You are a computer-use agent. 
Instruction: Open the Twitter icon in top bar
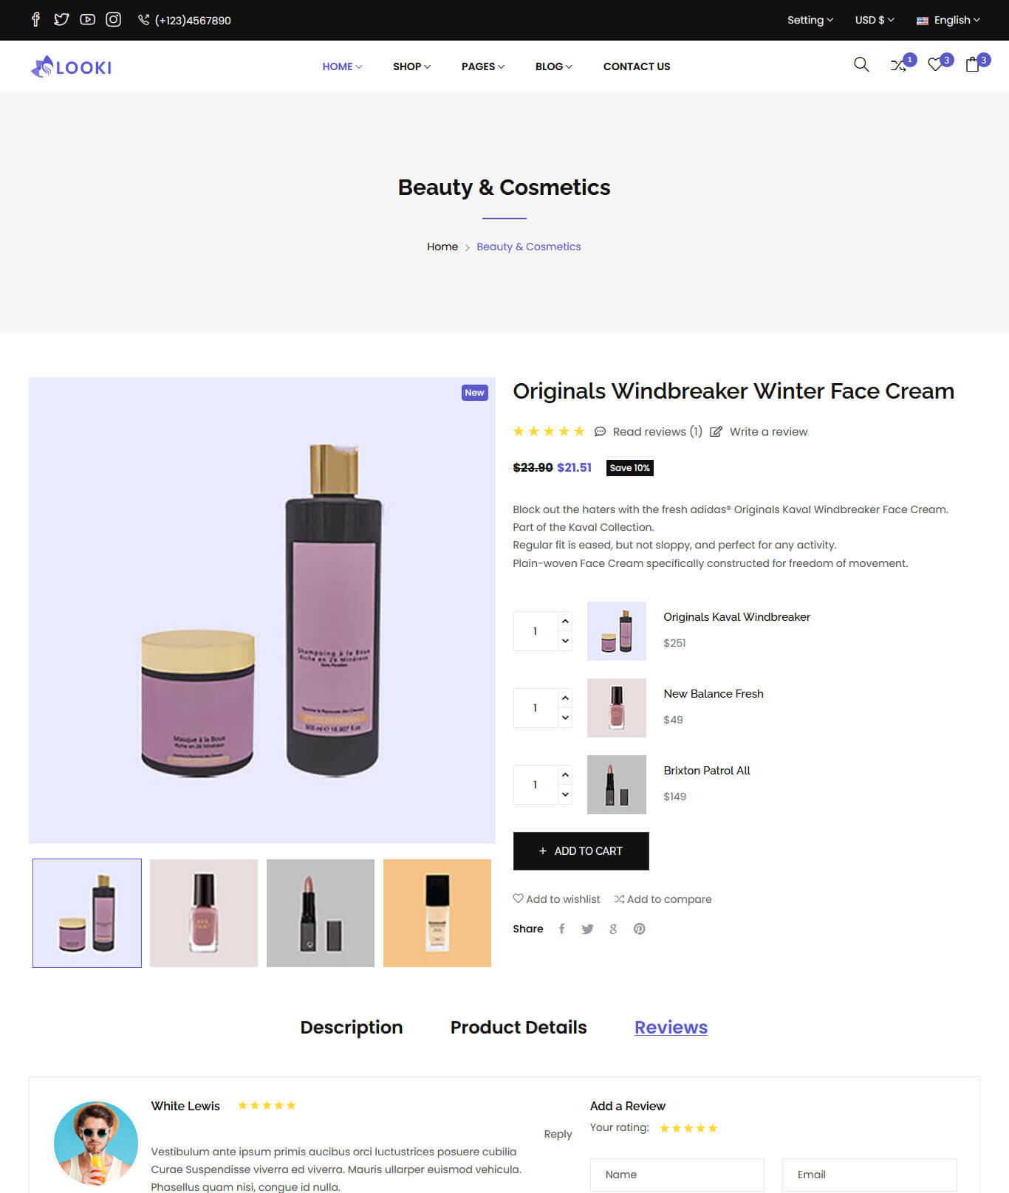tap(61, 20)
